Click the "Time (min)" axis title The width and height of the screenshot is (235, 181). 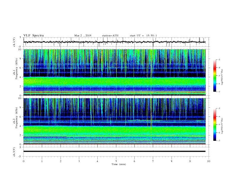tap(119, 164)
